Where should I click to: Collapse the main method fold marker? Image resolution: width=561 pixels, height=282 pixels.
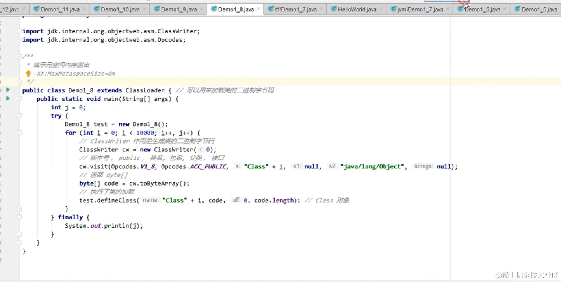(x=19, y=99)
